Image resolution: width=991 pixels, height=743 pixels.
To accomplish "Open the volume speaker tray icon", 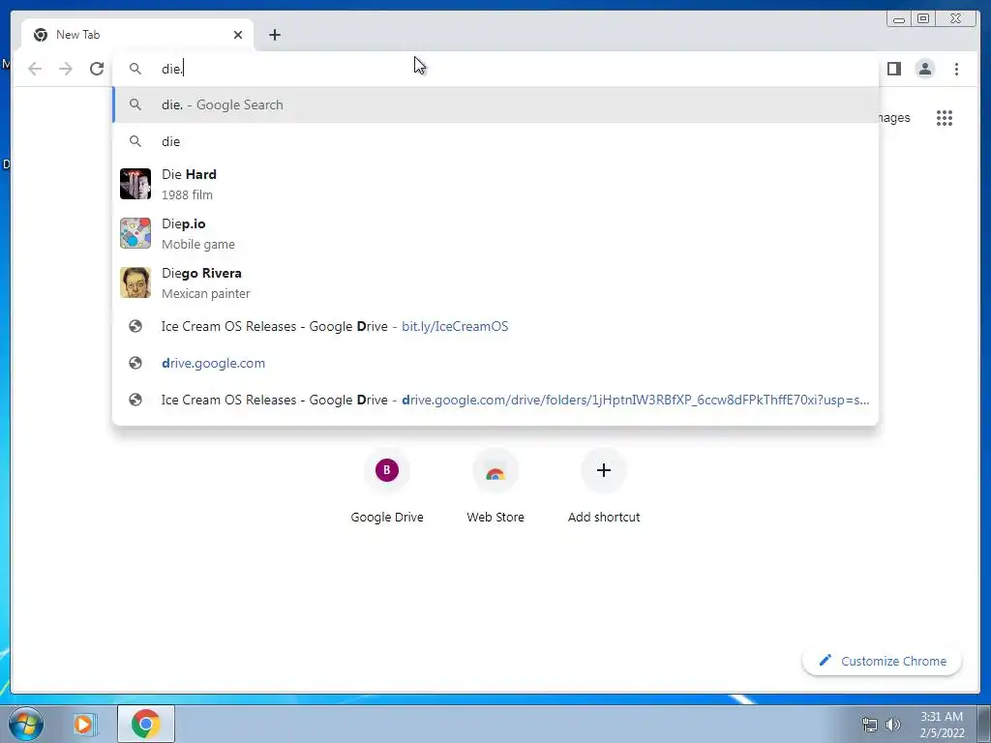I will (x=893, y=724).
